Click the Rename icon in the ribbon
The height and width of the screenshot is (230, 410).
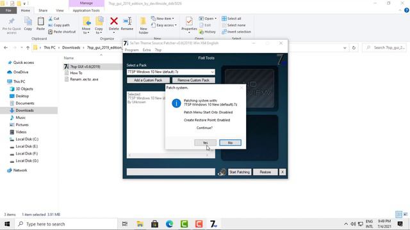tap(127, 21)
